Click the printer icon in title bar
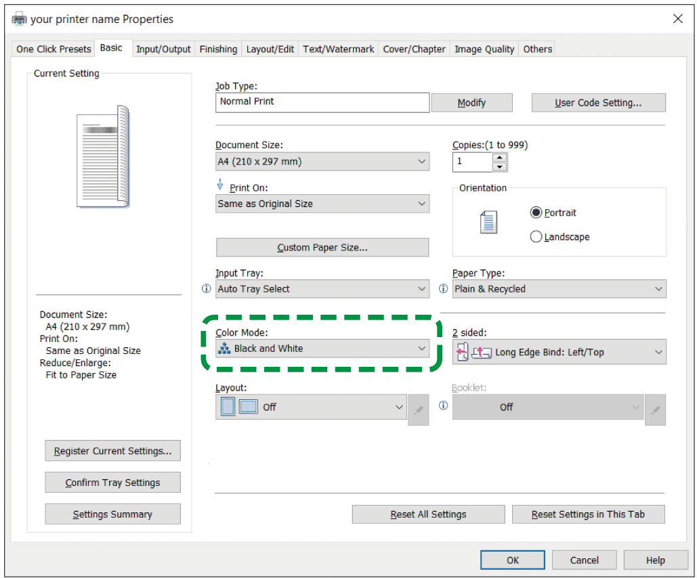This screenshot has height=578, width=697. [x=20, y=19]
